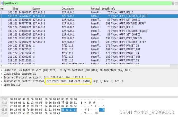This screenshot has width=178, height=117.
Task: Select packet 205 OFPT_PACKET_OUT
Action: click(89, 49)
